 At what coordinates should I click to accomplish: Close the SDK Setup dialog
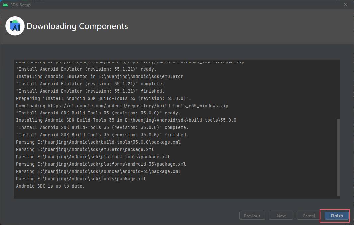[x=346, y=5]
